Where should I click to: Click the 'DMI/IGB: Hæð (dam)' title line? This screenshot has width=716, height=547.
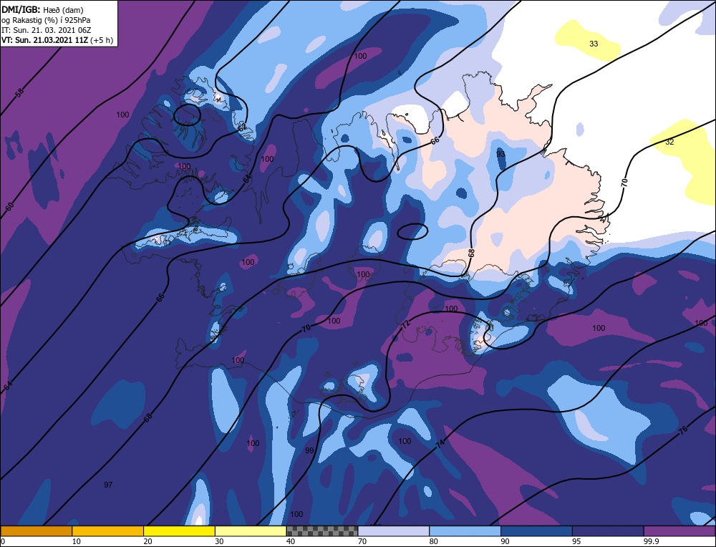coord(42,9)
